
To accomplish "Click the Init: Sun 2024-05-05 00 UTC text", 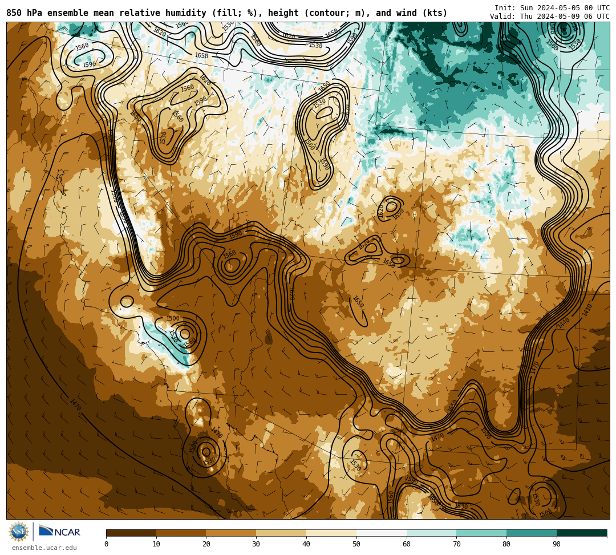I will pos(552,8).
